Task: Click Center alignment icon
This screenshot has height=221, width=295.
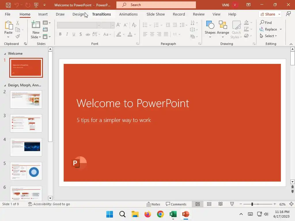Action: (152, 34)
